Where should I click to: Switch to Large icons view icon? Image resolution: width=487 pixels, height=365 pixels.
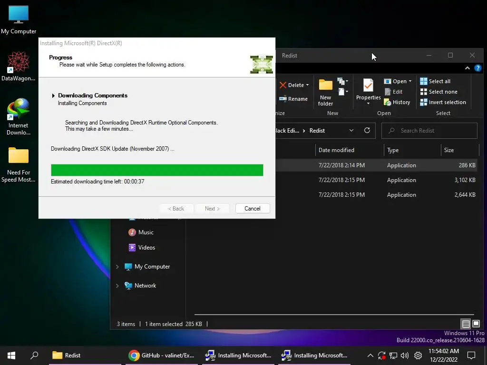[x=476, y=324]
